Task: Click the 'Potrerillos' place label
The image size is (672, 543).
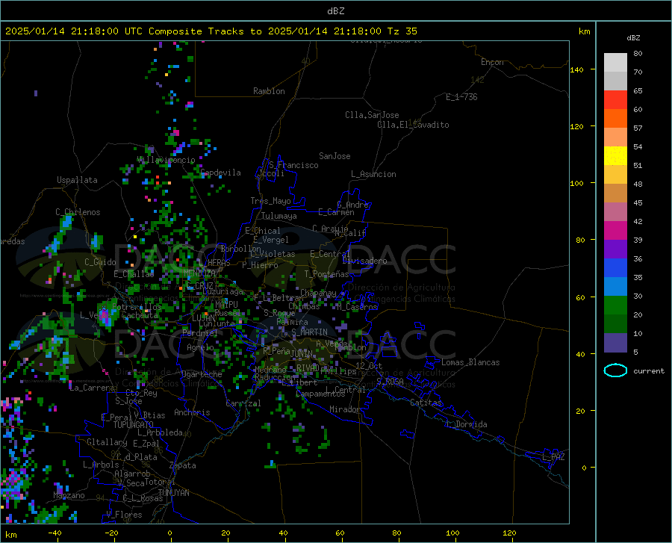Action: [137, 307]
